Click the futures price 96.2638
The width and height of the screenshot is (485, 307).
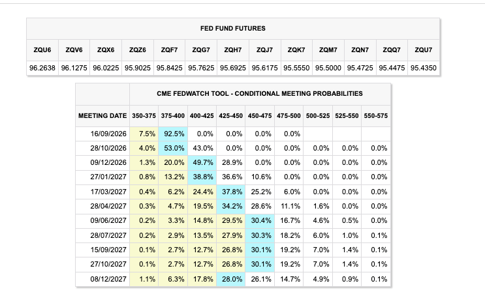point(42,68)
